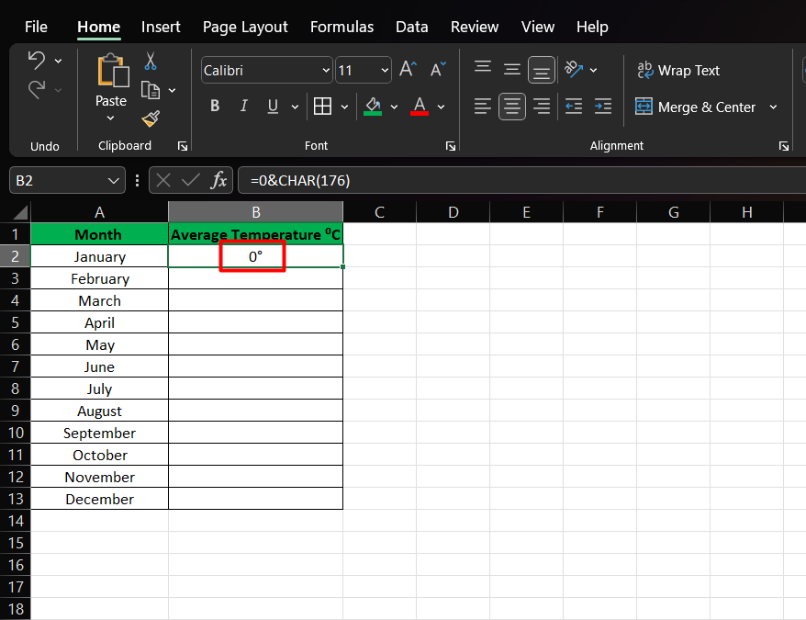Confirm entry with the checkmark in the formula bar
Viewport: 806px width, 620px height.
pyautogui.click(x=191, y=181)
